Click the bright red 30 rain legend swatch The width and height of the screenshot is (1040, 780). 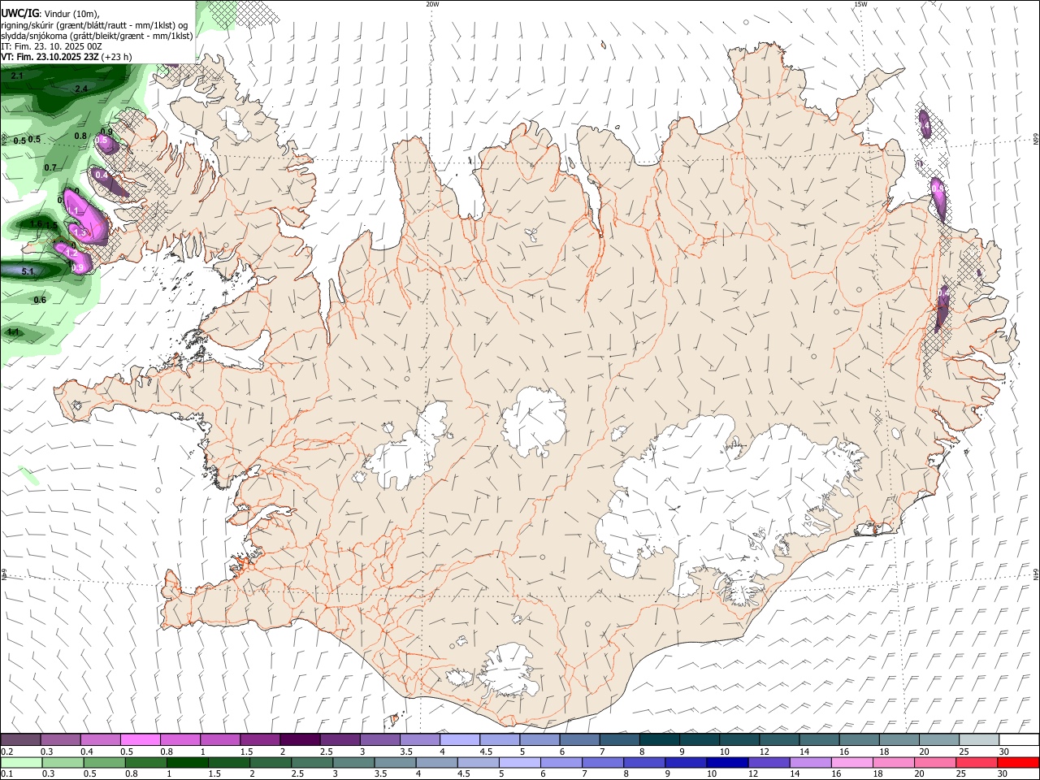tap(1017, 763)
